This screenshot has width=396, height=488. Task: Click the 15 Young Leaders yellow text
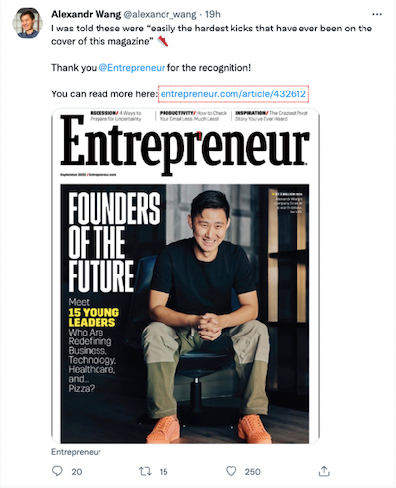pyautogui.click(x=94, y=317)
